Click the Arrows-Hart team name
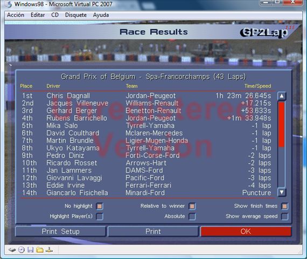The height and width of the screenshot is (259, 307). click(x=146, y=163)
